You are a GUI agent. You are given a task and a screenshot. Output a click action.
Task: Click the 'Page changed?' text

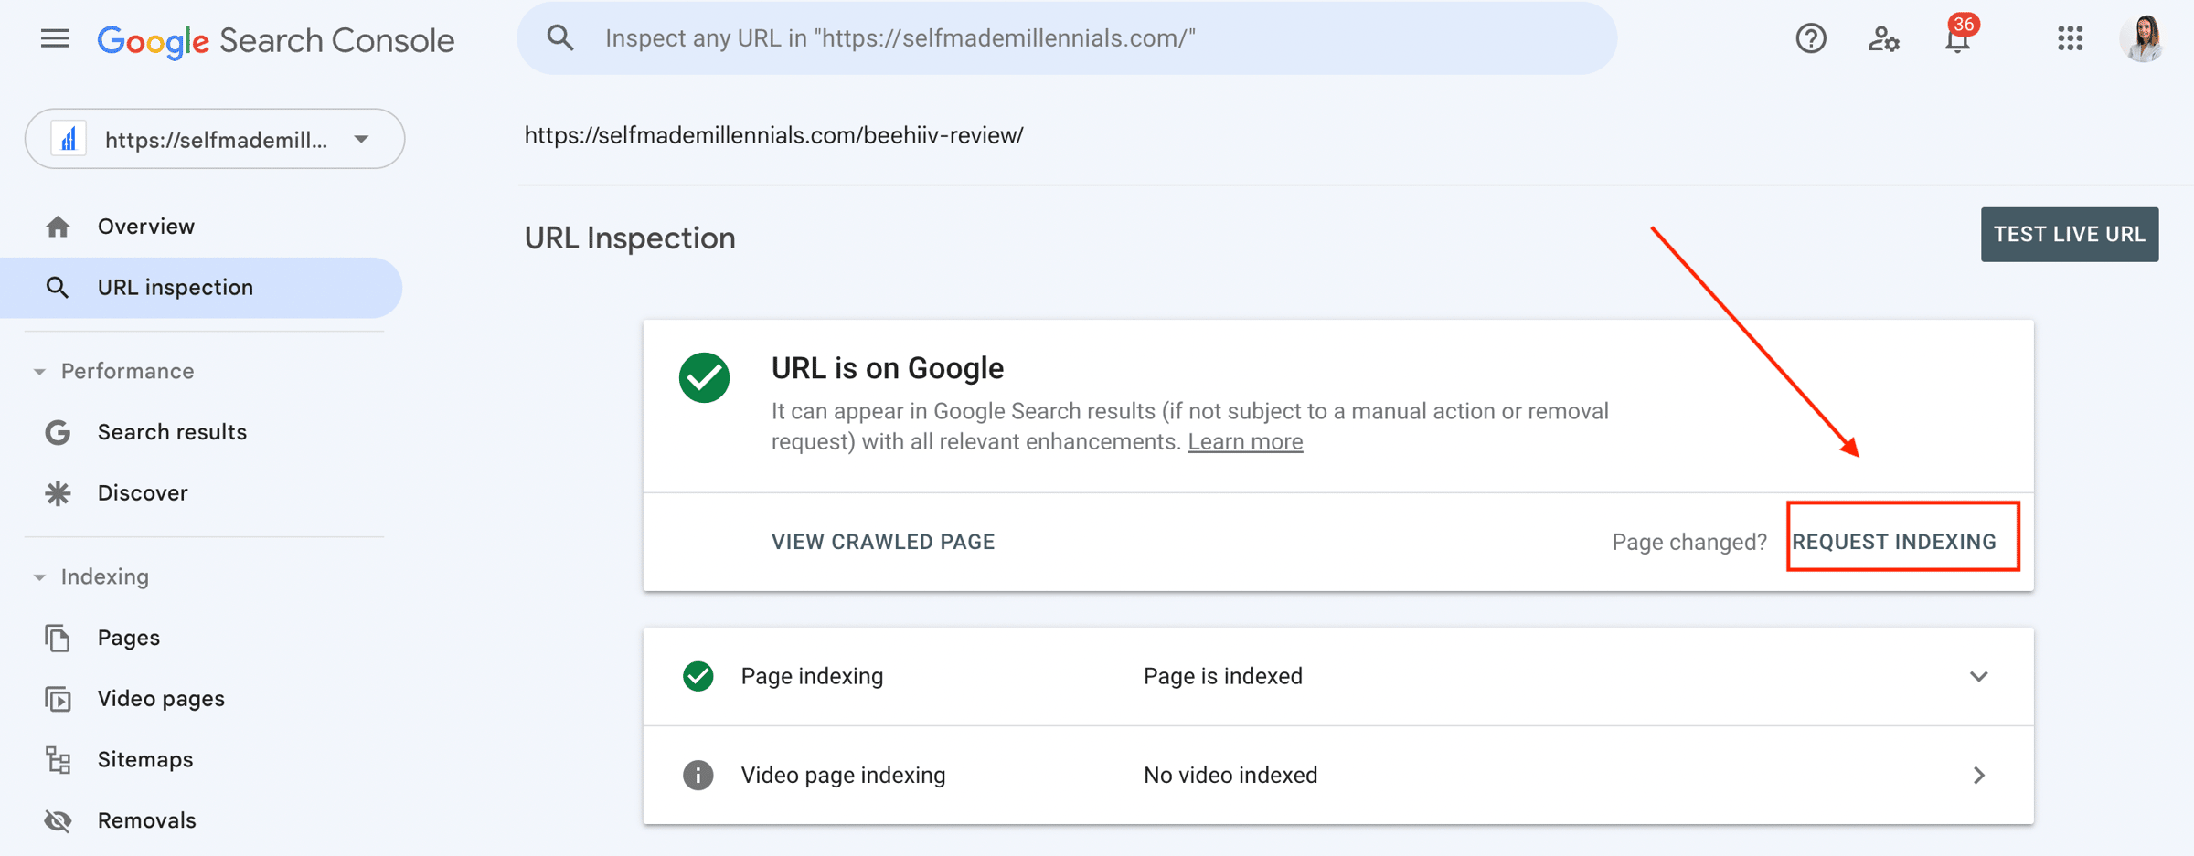pos(1689,542)
